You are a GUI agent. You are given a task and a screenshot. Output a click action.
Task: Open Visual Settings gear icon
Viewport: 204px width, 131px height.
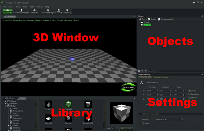(x=48, y=10)
